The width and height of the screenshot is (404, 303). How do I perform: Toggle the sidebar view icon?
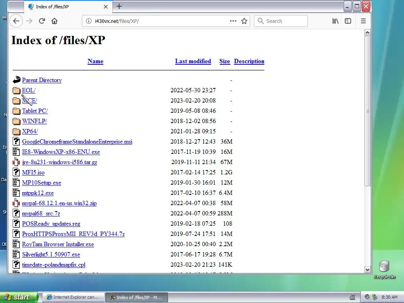pyautogui.click(x=348, y=21)
